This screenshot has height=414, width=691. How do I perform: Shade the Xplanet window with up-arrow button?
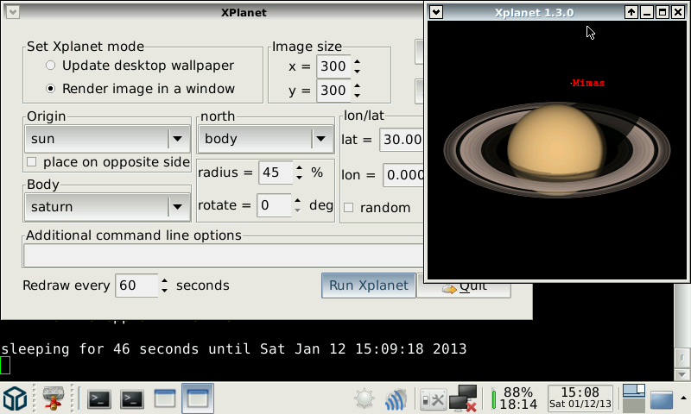pyautogui.click(x=631, y=12)
